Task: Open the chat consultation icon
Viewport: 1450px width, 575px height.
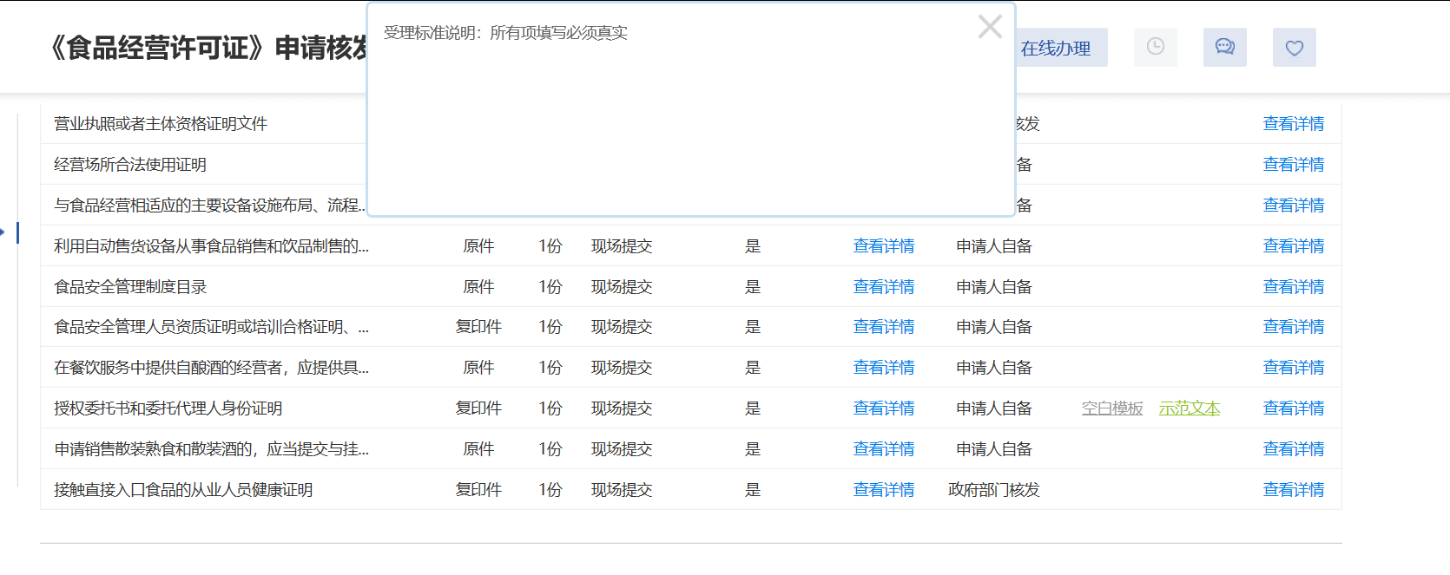Action: (1224, 47)
